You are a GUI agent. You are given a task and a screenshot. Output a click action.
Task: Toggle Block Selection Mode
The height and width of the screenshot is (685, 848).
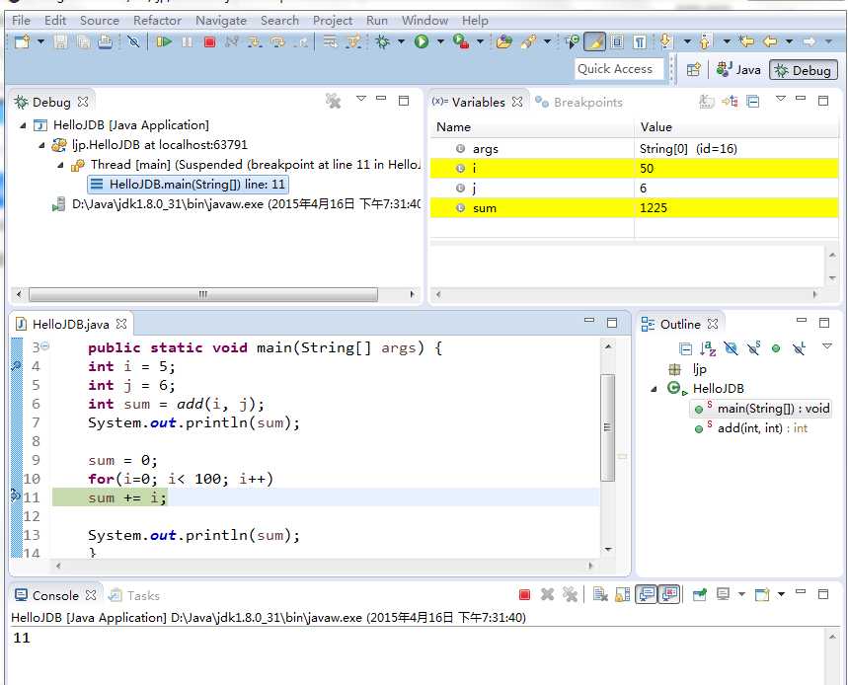click(x=617, y=41)
